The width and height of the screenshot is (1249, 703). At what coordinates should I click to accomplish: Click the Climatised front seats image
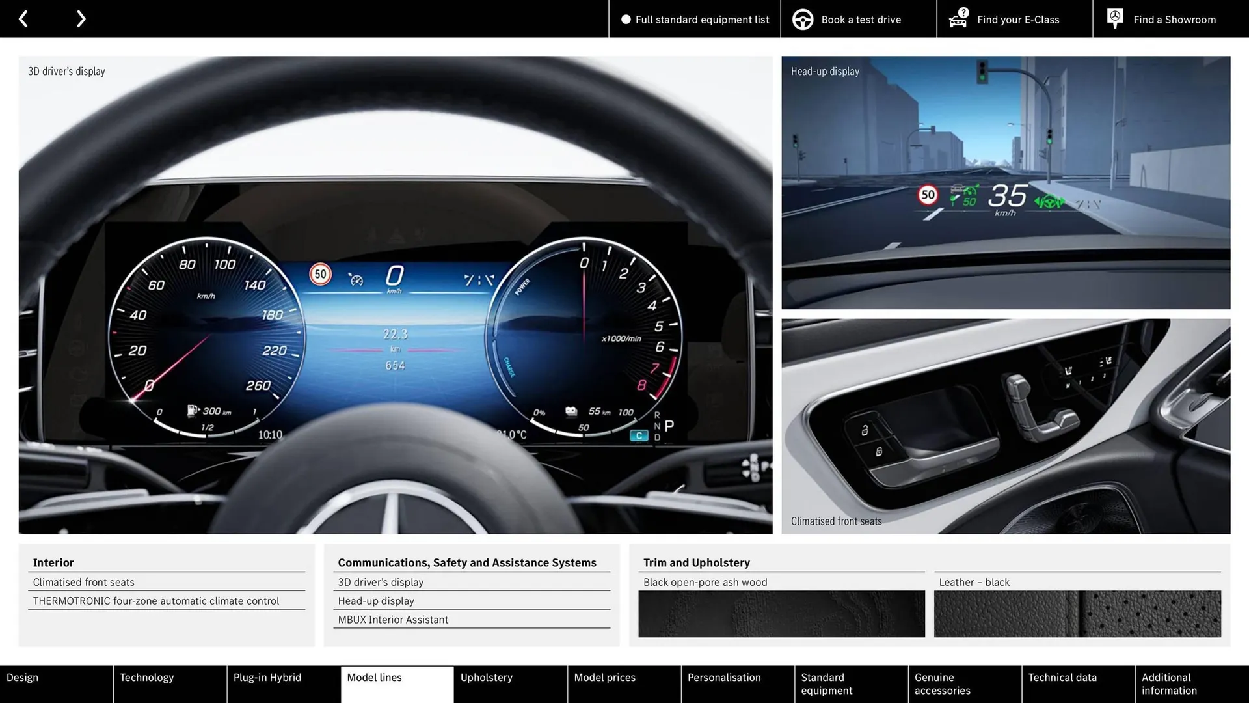coord(1007,426)
